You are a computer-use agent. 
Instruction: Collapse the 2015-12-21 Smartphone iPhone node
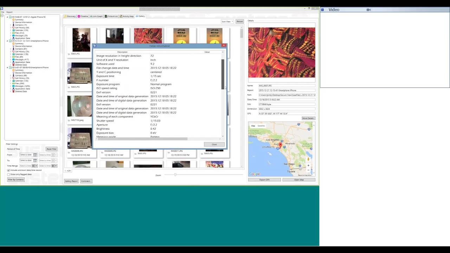pos(7,41)
